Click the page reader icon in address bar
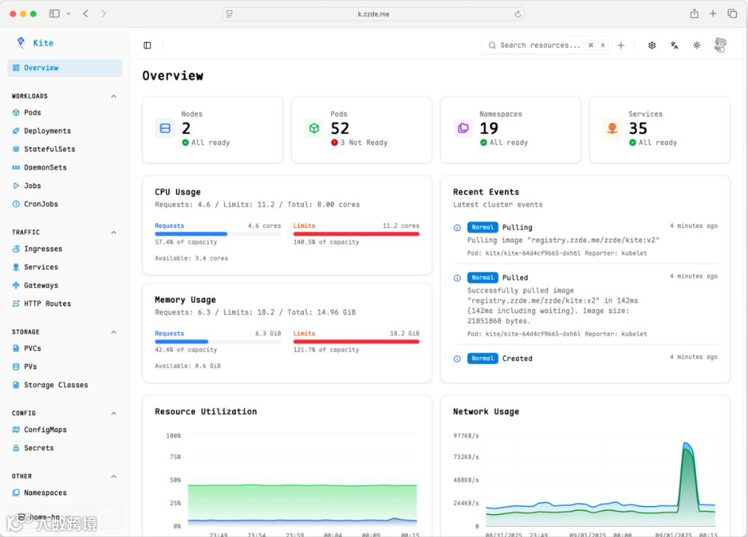Viewport: 748px width, 537px height. (229, 14)
